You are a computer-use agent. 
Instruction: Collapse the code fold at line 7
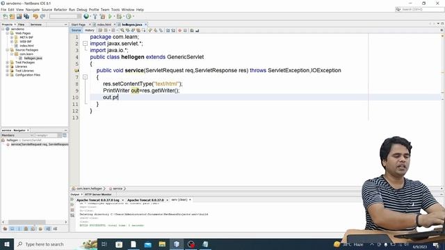point(85,77)
